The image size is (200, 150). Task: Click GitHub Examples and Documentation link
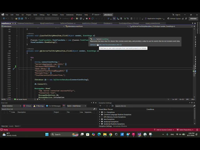pos(106,45)
